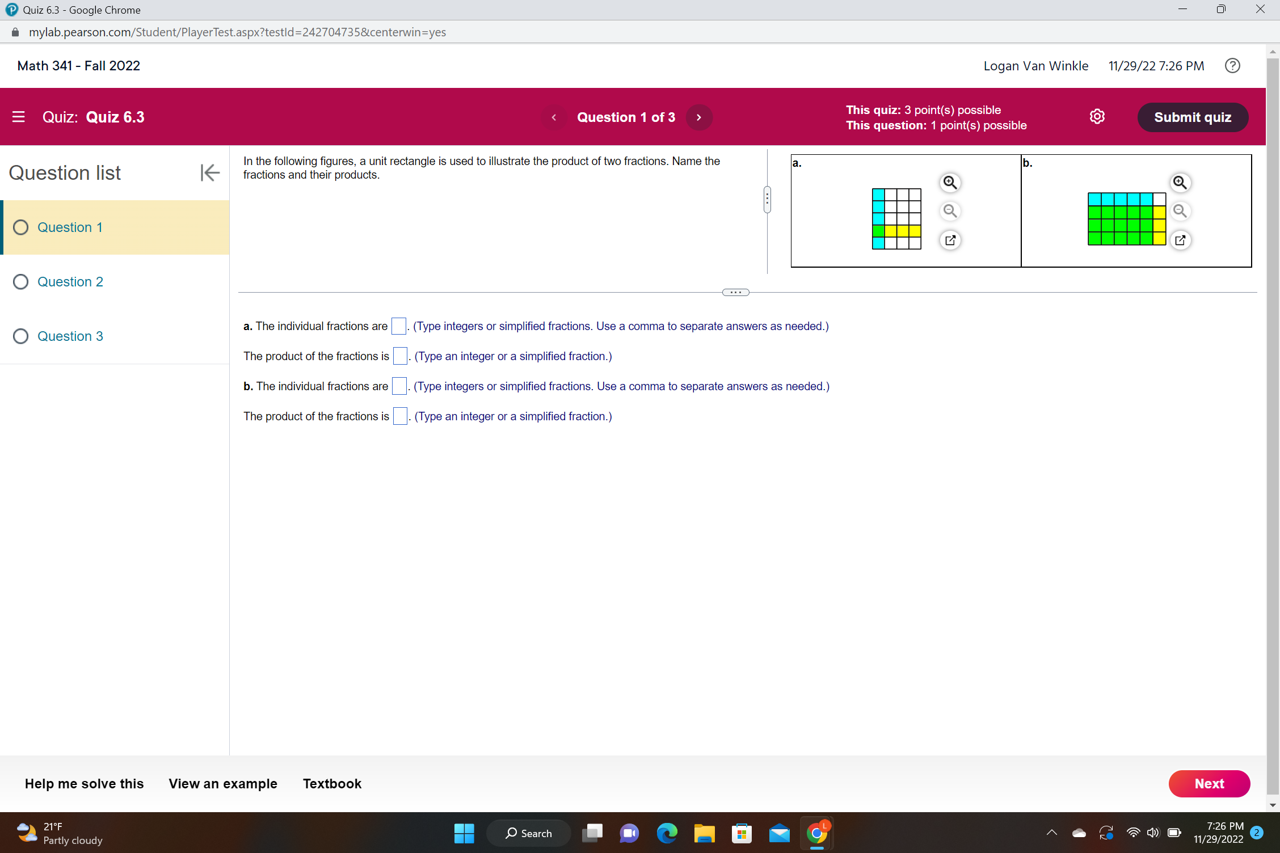This screenshot has width=1280, height=853.
Task: Open the help question mark
Action: [1232, 65]
